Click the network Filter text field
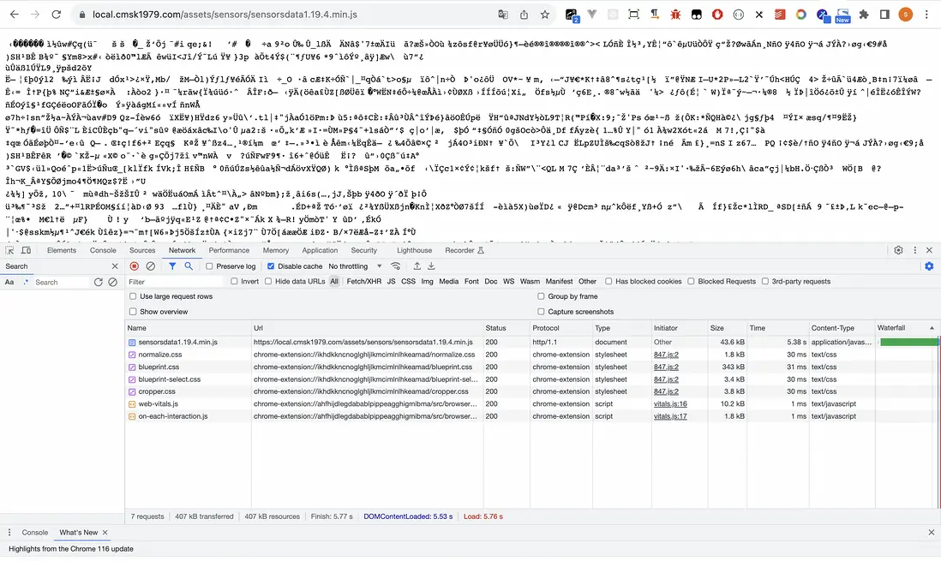This screenshot has width=941, height=561. [175, 282]
